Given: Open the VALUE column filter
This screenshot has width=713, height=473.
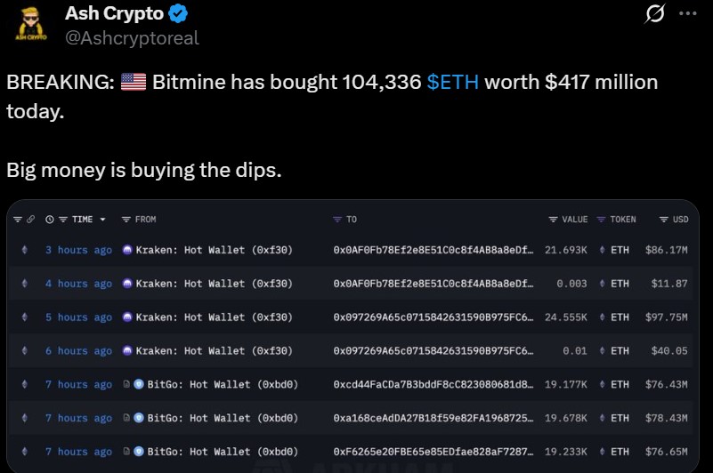Looking at the screenshot, I should [554, 220].
